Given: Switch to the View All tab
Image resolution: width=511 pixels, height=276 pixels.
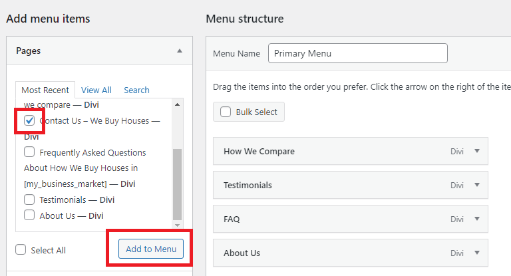Looking at the screenshot, I should (96, 90).
